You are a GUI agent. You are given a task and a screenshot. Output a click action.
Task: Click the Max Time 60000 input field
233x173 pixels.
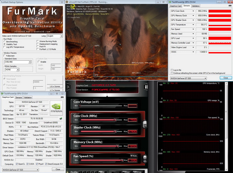coord(38,82)
